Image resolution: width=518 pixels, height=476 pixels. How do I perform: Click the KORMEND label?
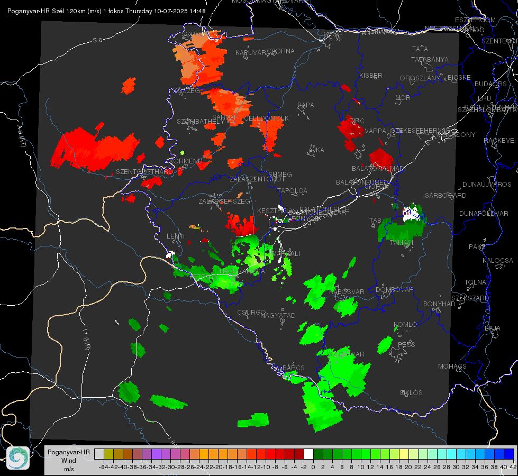(185, 161)
